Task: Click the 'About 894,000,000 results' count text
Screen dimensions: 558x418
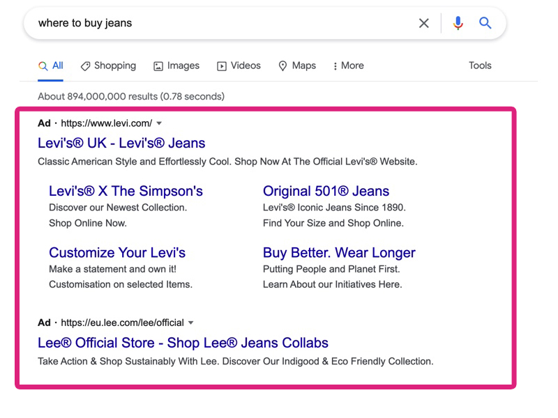Action: click(x=131, y=96)
